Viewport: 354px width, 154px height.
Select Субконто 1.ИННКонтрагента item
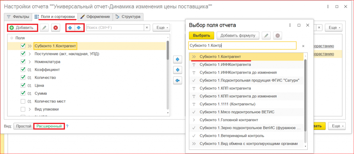pyautogui.click(x=246, y=65)
